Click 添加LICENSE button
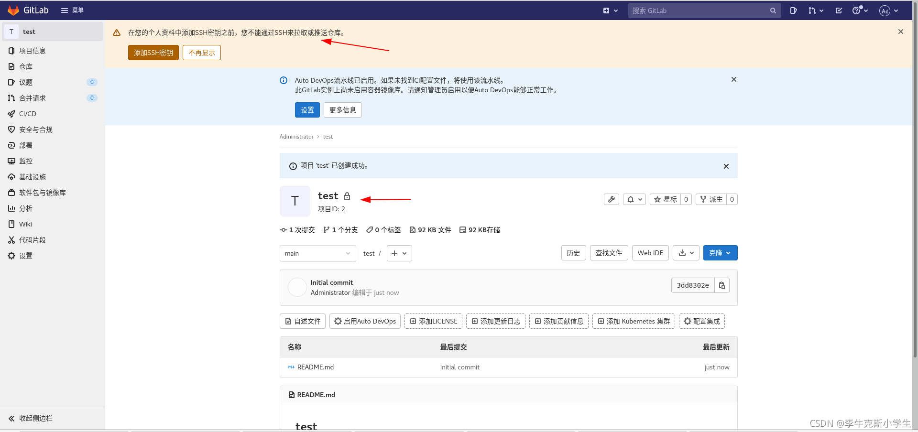This screenshot has height=432, width=918. point(433,321)
